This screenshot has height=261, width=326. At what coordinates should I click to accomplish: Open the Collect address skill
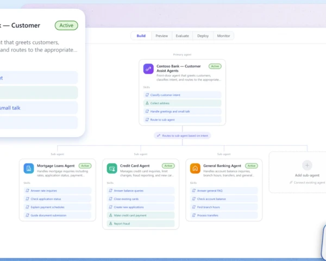(182, 103)
